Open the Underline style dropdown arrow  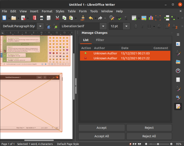pos(154,26)
